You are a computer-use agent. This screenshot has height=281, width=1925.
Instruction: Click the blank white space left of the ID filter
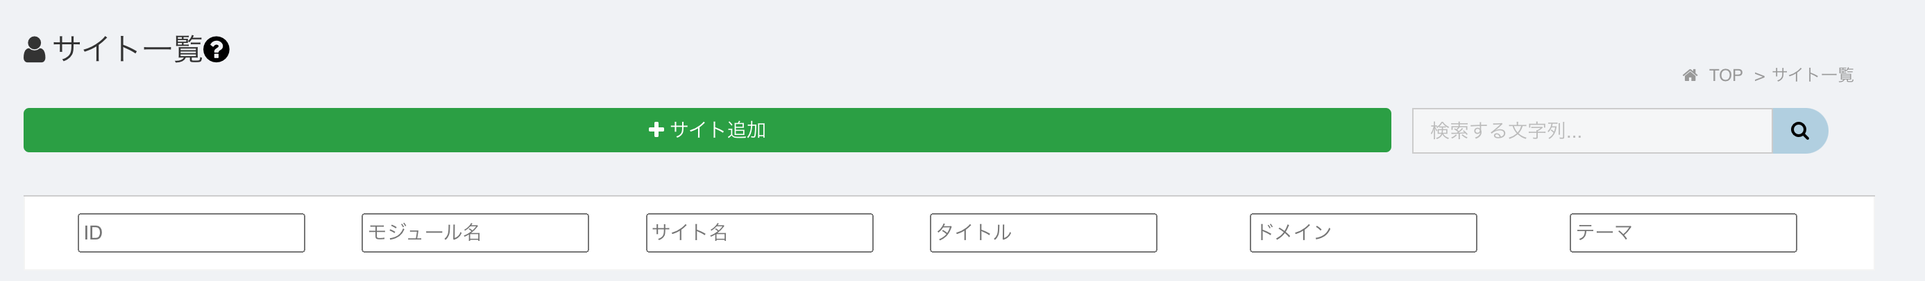[x=51, y=233]
